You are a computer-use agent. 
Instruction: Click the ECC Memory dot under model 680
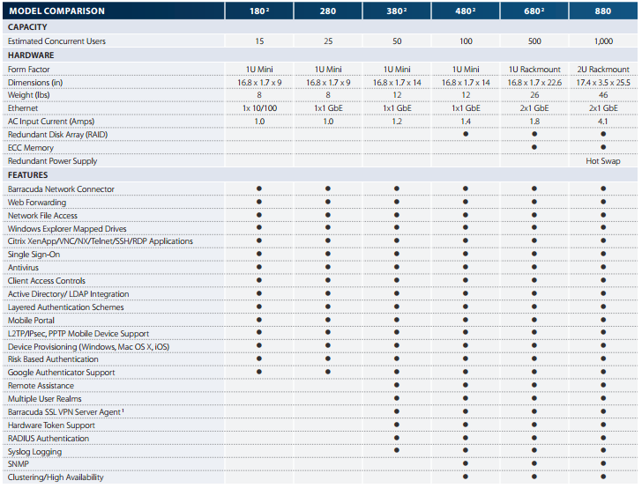[534, 147]
